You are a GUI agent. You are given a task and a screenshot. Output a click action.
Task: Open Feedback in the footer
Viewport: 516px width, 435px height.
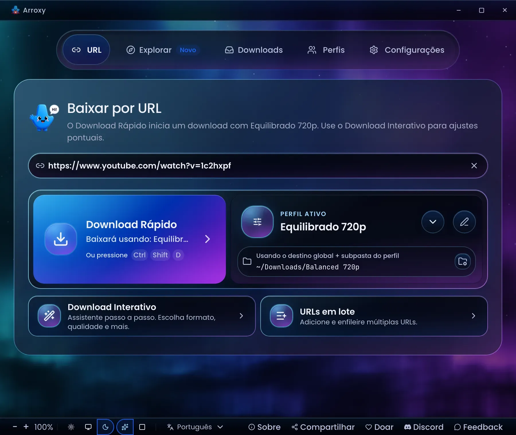(x=478, y=427)
